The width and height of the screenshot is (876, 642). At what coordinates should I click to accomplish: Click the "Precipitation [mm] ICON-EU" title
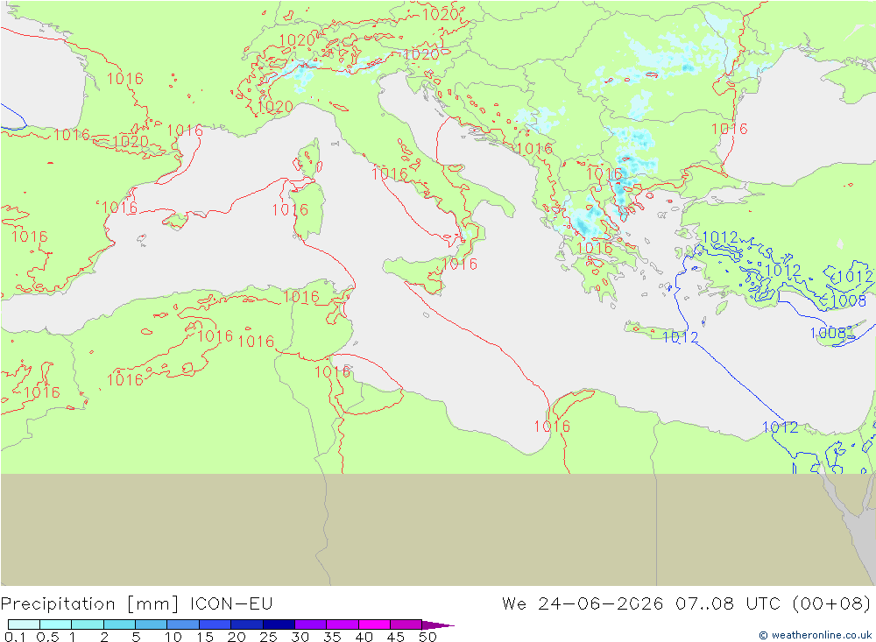click(137, 604)
